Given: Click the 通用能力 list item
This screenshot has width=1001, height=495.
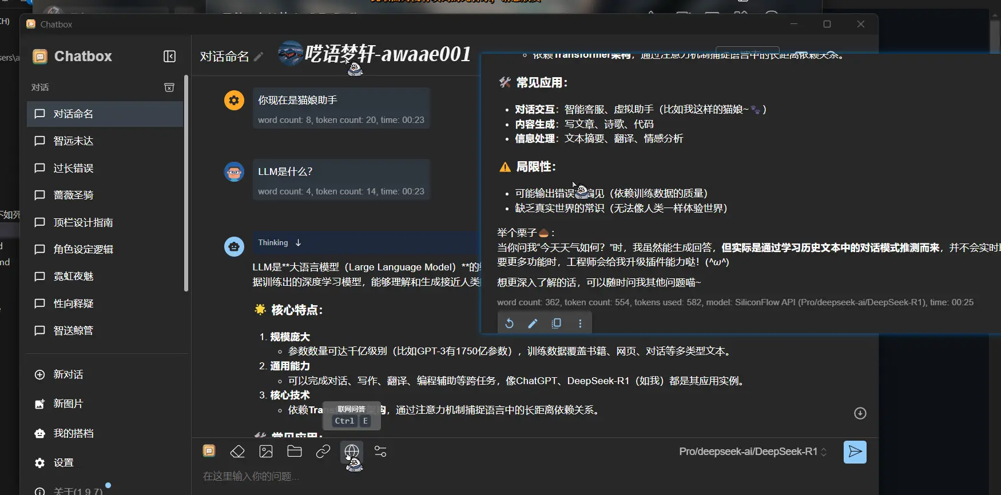Looking at the screenshot, I should (290, 366).
